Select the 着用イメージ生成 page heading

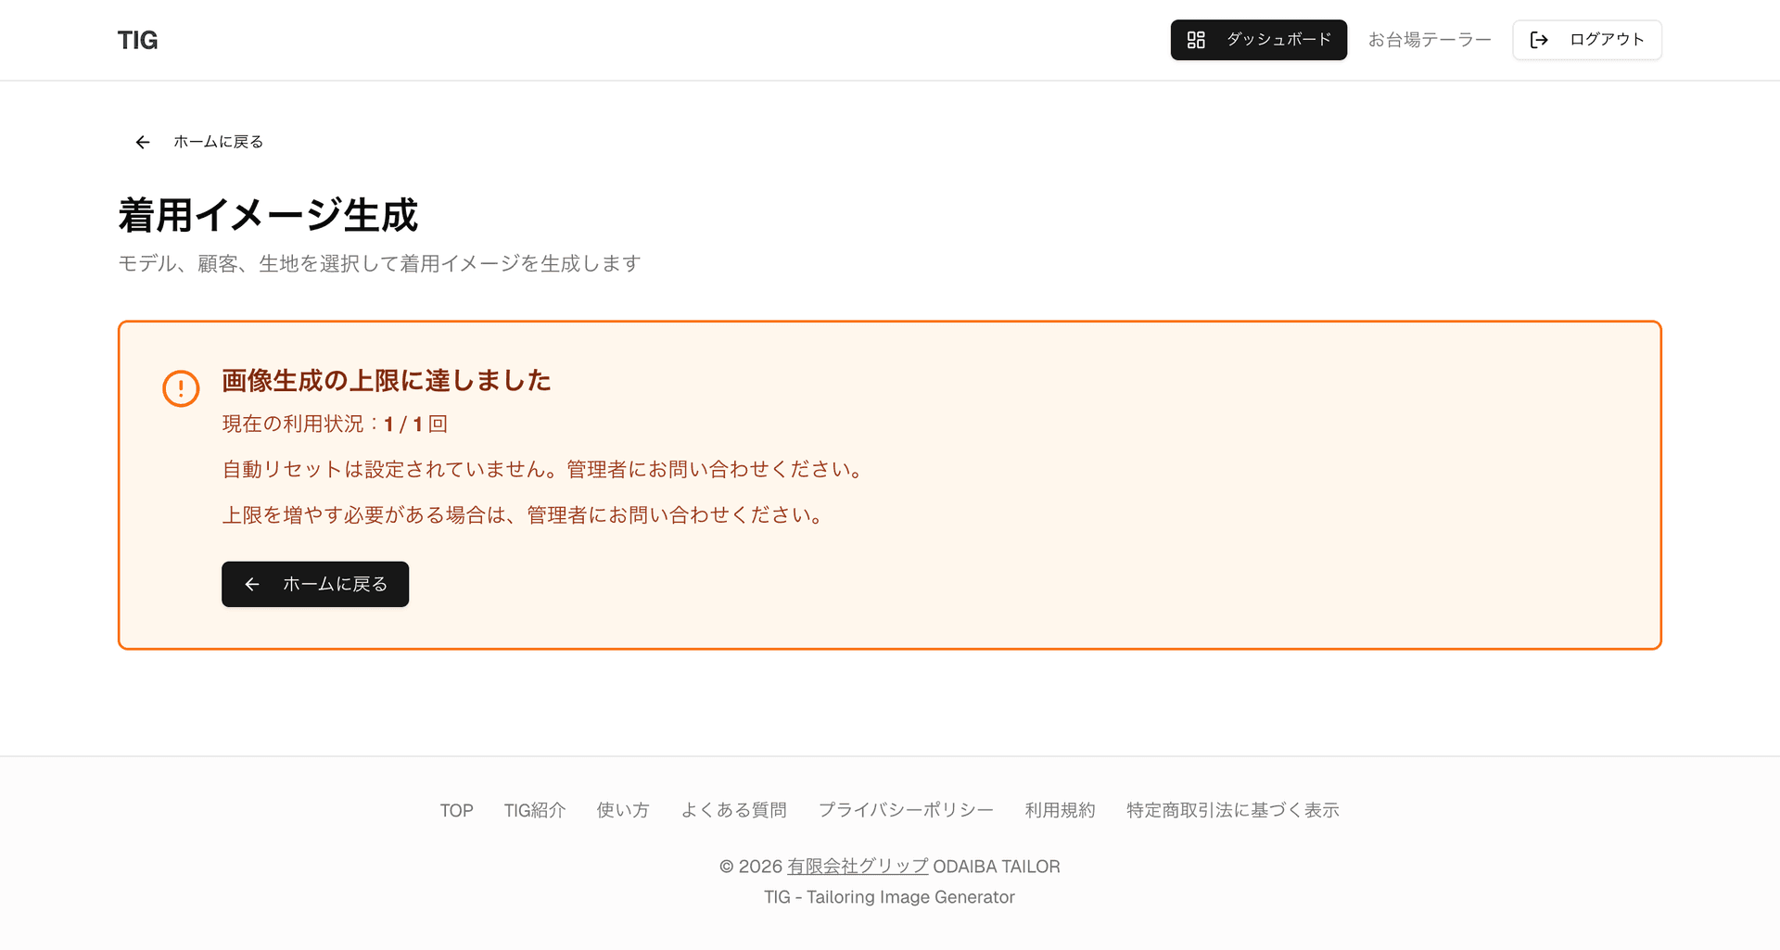267,215
